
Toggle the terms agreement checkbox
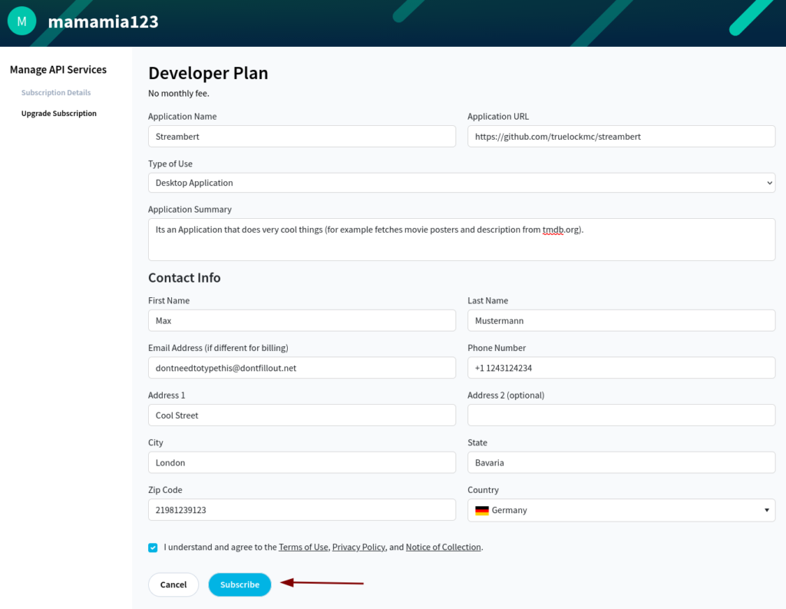pyautogui.click(x=153, y=548)
